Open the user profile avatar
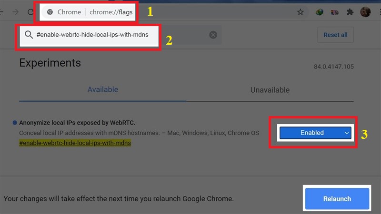 pos(365,12)
